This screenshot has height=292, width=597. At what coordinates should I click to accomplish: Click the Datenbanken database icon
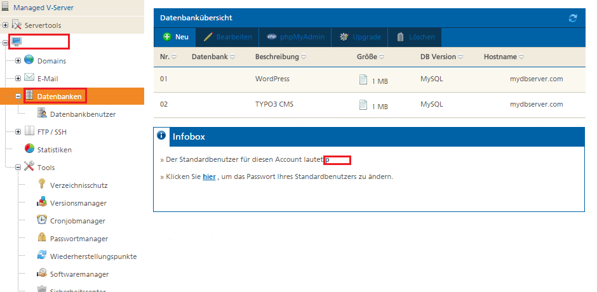(29, 96)
